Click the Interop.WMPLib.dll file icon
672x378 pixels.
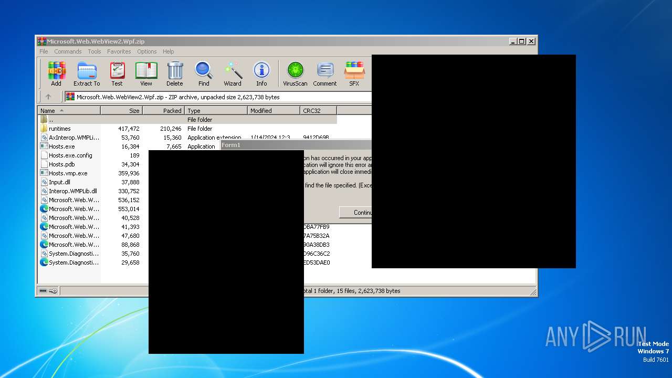pyautogui.click(x=44, y=191)
